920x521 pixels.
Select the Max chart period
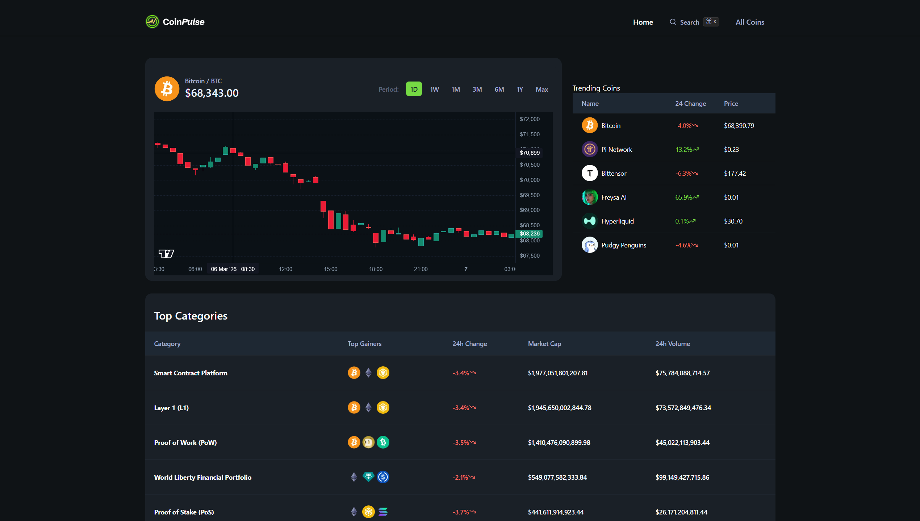coord(541,89)
